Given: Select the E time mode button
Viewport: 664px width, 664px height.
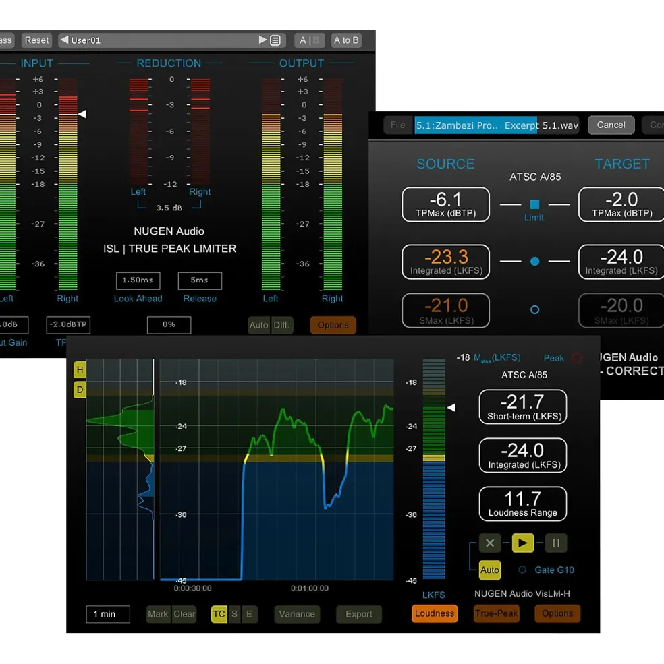Looking at the screenshot, I should [249, 614].
